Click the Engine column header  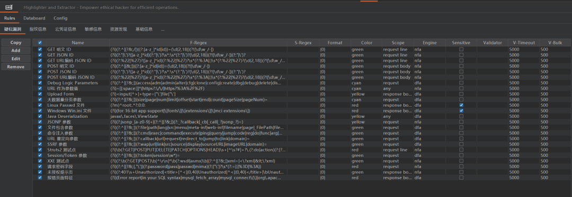[x=430, y=43]
